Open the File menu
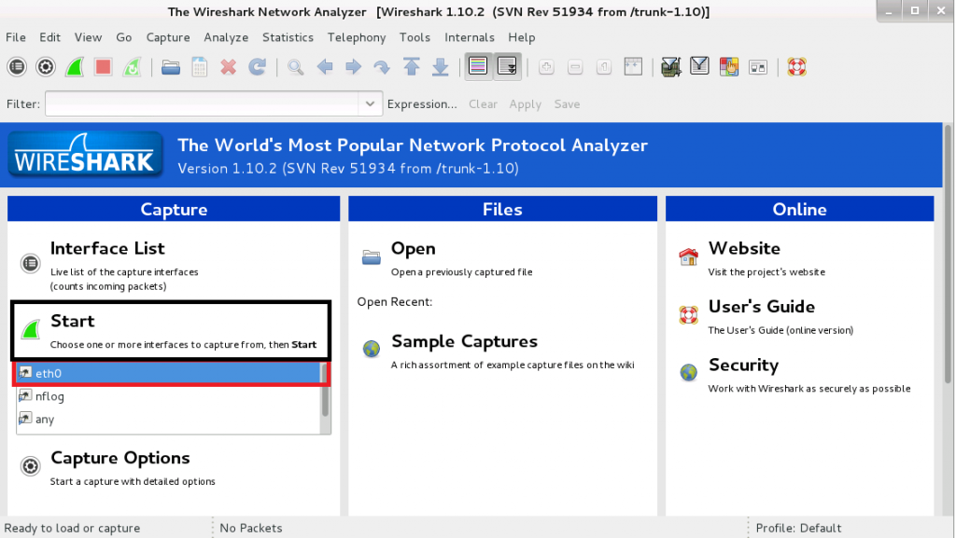 pyautogui.click(x=16, y=37)
